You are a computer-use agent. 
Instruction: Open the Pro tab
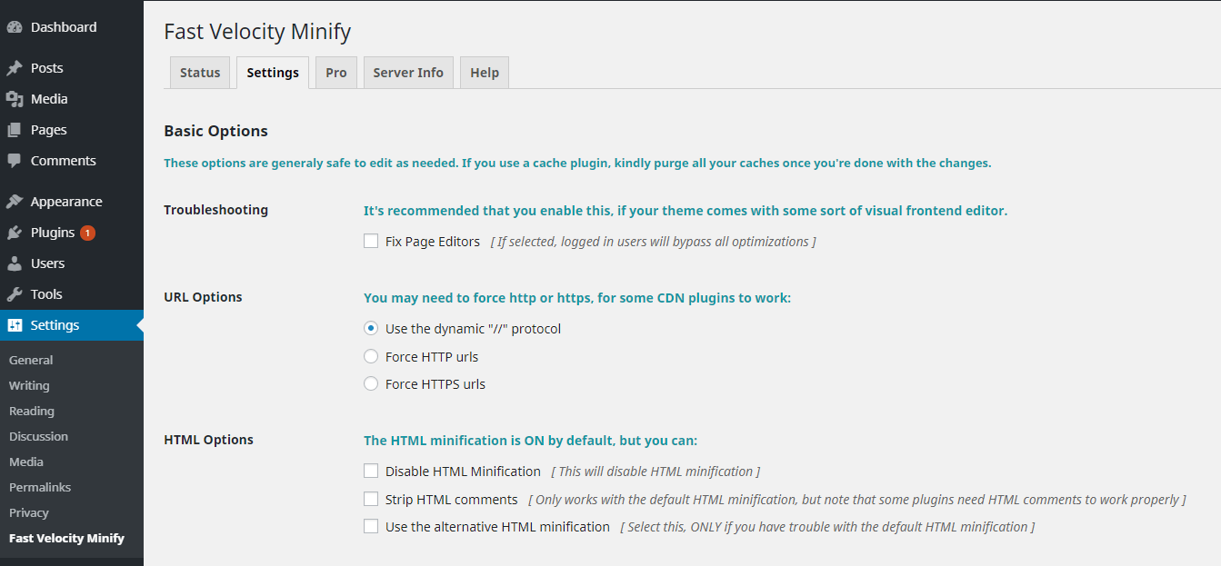pyautogui.click(x=335, y=72)
